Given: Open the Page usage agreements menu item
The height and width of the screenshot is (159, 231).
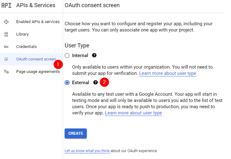Looking at the screenshot, I should click(x=38, y=72).
